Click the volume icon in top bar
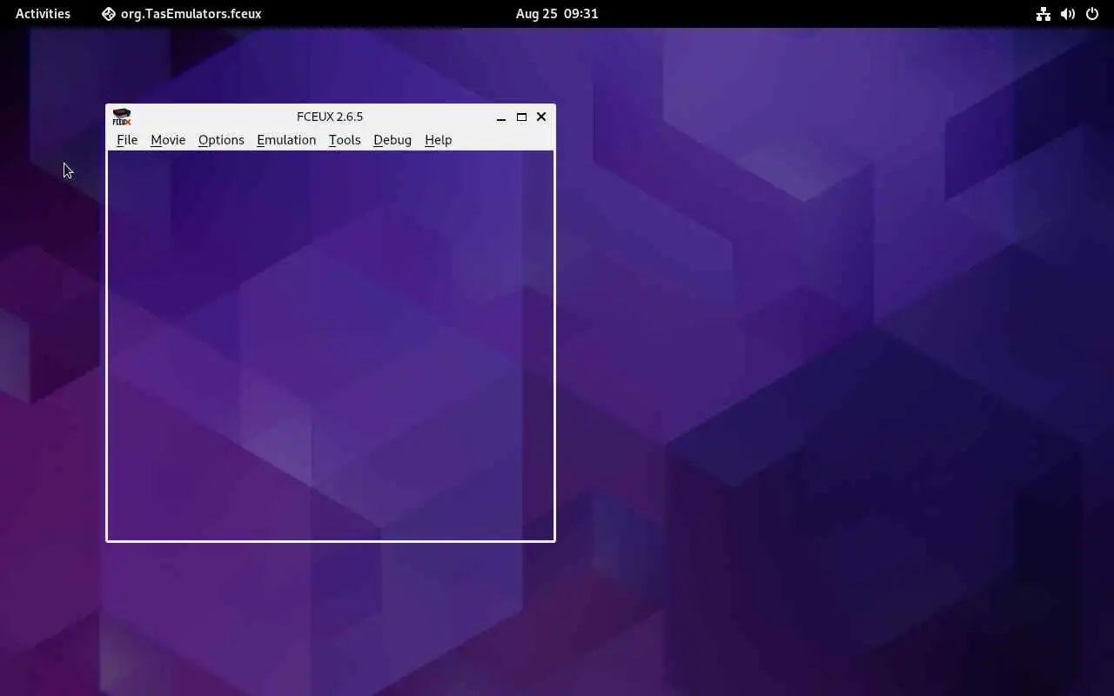Screen dimensions: 1114x696 [1067, 14]
